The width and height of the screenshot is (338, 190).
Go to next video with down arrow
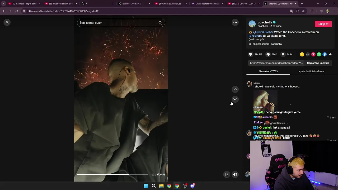(235, 99)
